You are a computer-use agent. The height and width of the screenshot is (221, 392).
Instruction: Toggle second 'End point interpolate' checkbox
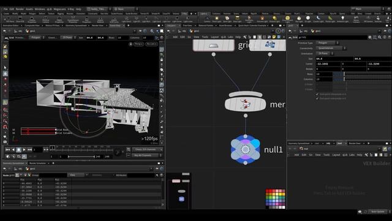coord(317,98)
